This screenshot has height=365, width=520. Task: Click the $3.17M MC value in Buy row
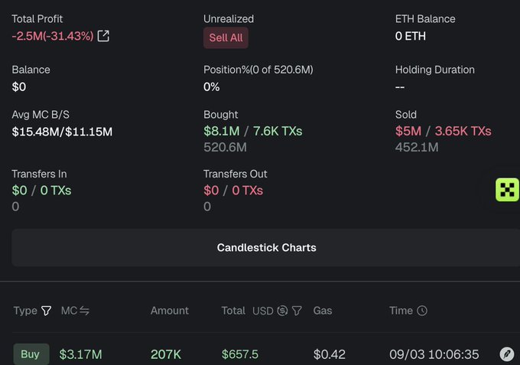[80, 354]
